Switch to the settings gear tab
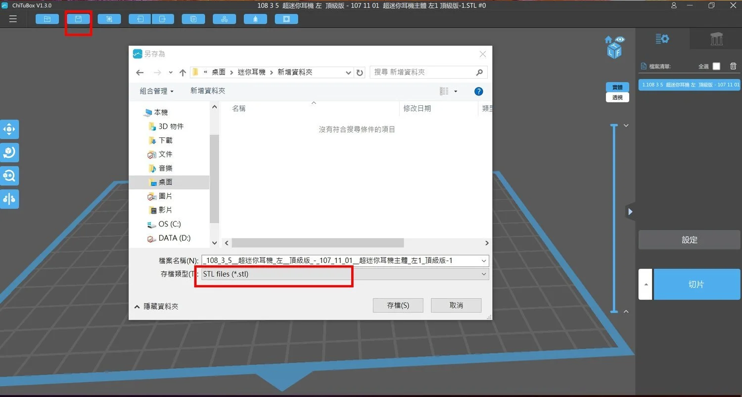The image size is (742, 397). (x=662, y=39)
